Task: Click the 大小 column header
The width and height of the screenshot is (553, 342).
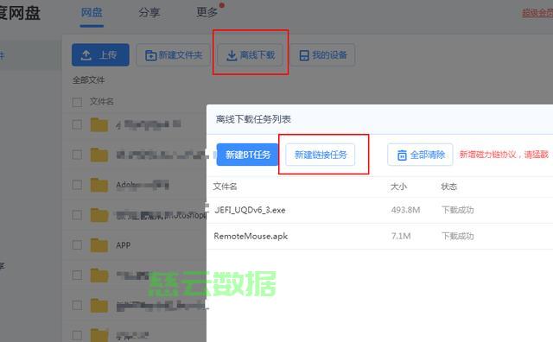Action: pyautogui.click(x=398, y=187)
